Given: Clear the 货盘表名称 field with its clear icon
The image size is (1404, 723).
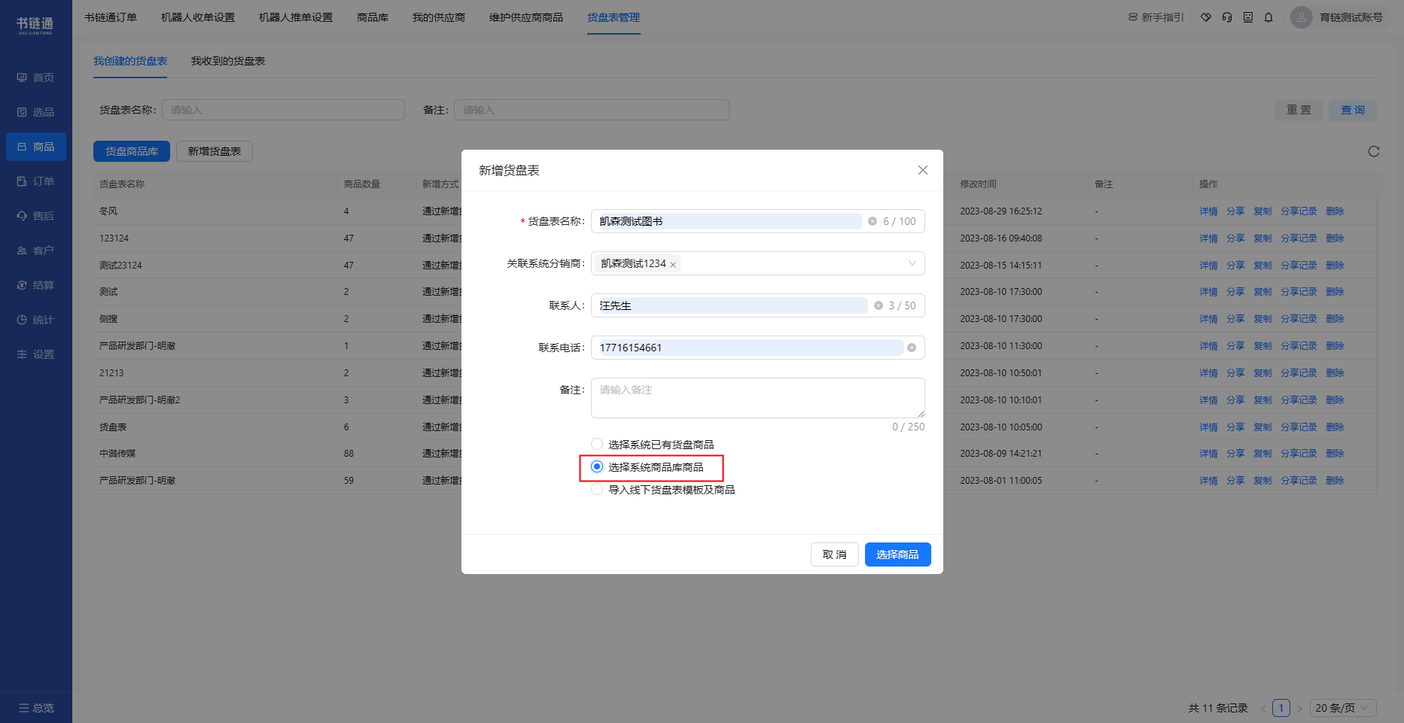Looking at the screenshot, I should coord(873,221).
